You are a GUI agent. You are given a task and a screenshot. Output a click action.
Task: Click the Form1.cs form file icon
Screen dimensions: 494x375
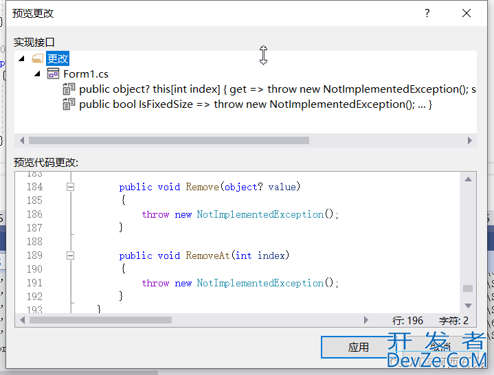pos(53,73)
